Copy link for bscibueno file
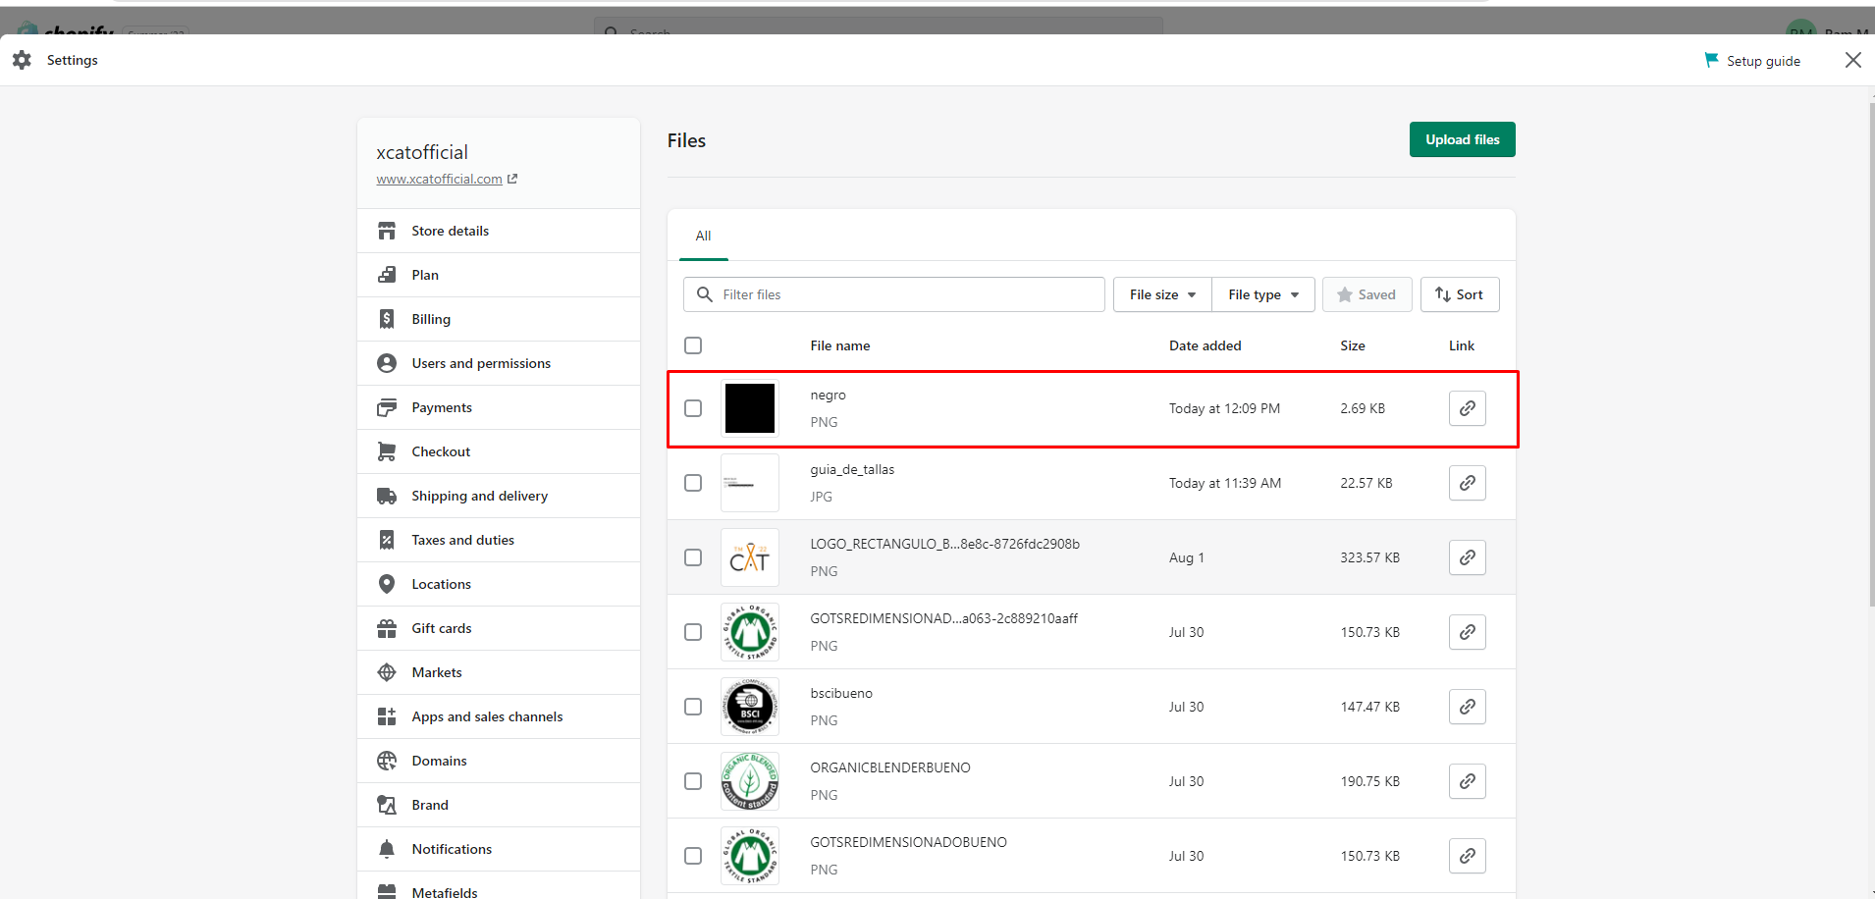This screenshot has height=899, width=1875. pos(1467,707)
